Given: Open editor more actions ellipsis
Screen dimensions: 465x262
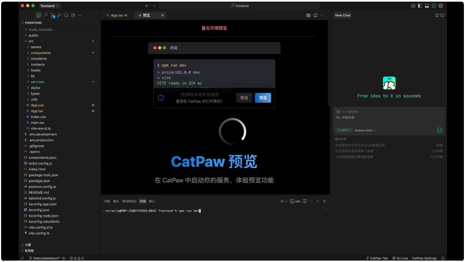Looking at the screenshot, I should (x=322, y=15).
